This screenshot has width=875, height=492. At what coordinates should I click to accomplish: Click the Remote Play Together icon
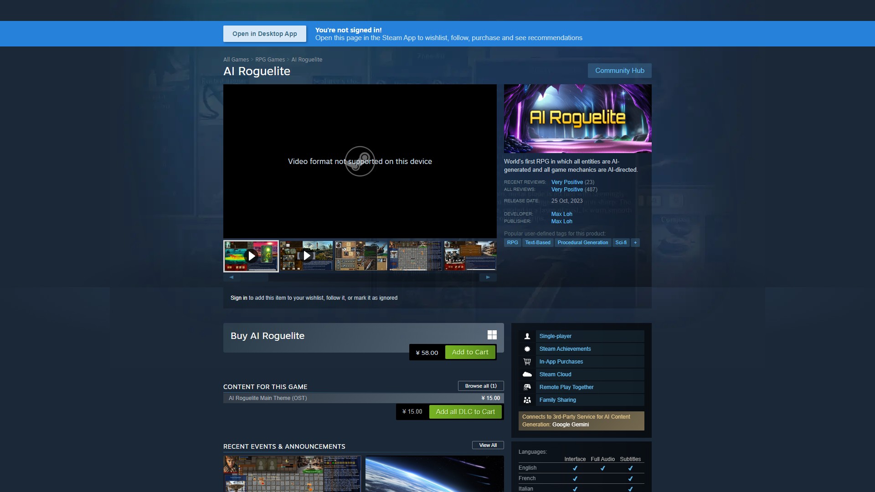[527, 387]
